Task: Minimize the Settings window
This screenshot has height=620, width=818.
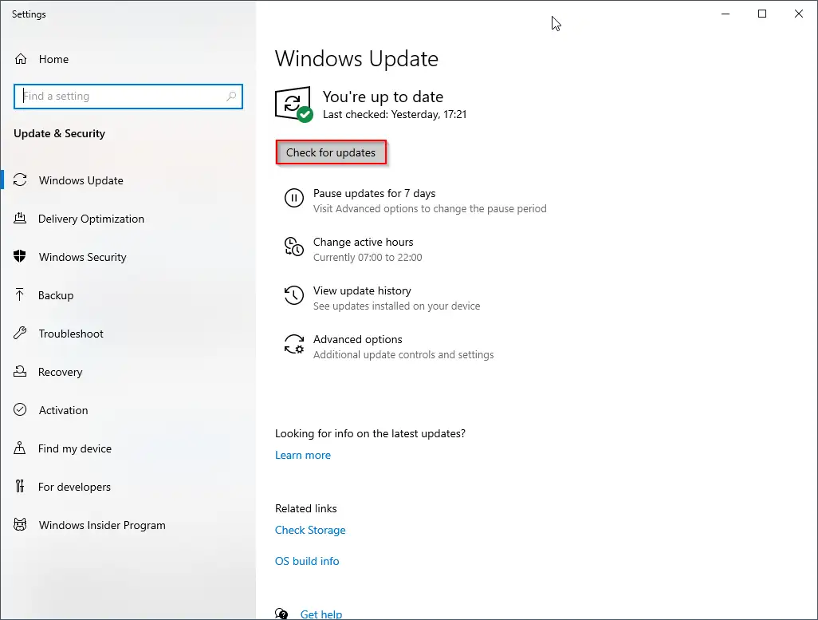Action: pos(726,14)
